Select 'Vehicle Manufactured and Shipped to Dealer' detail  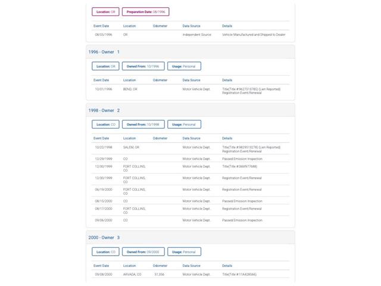point(254,35)
